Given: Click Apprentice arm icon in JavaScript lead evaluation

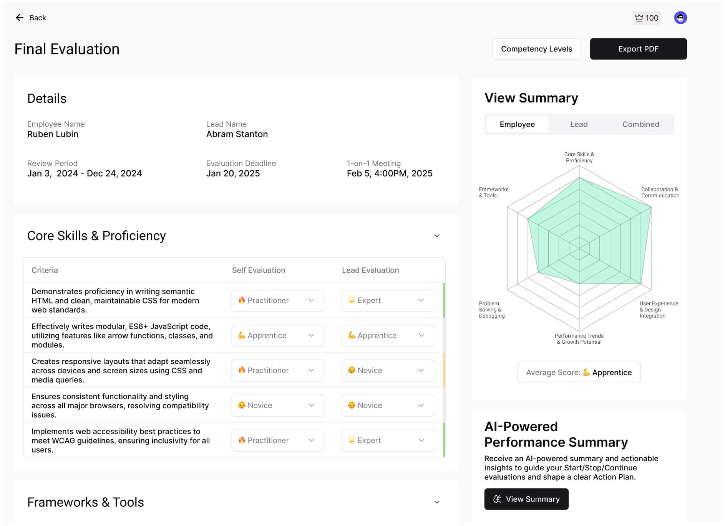Looking at the screenshot, I should coord(352,335).
